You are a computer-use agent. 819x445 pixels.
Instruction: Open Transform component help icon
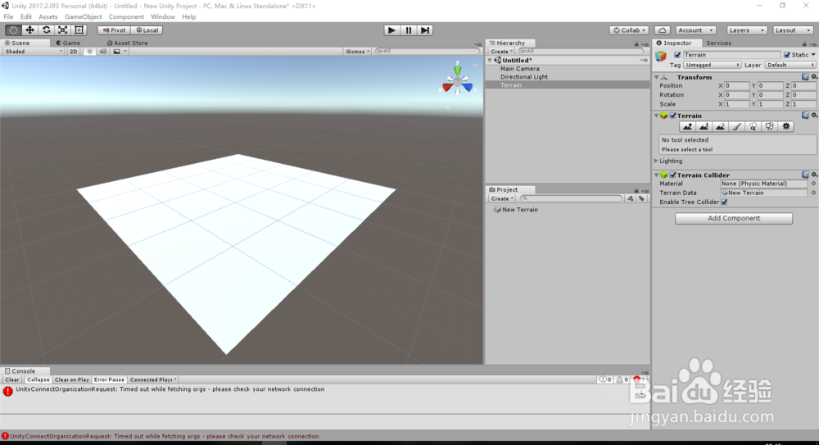[805, 77]
